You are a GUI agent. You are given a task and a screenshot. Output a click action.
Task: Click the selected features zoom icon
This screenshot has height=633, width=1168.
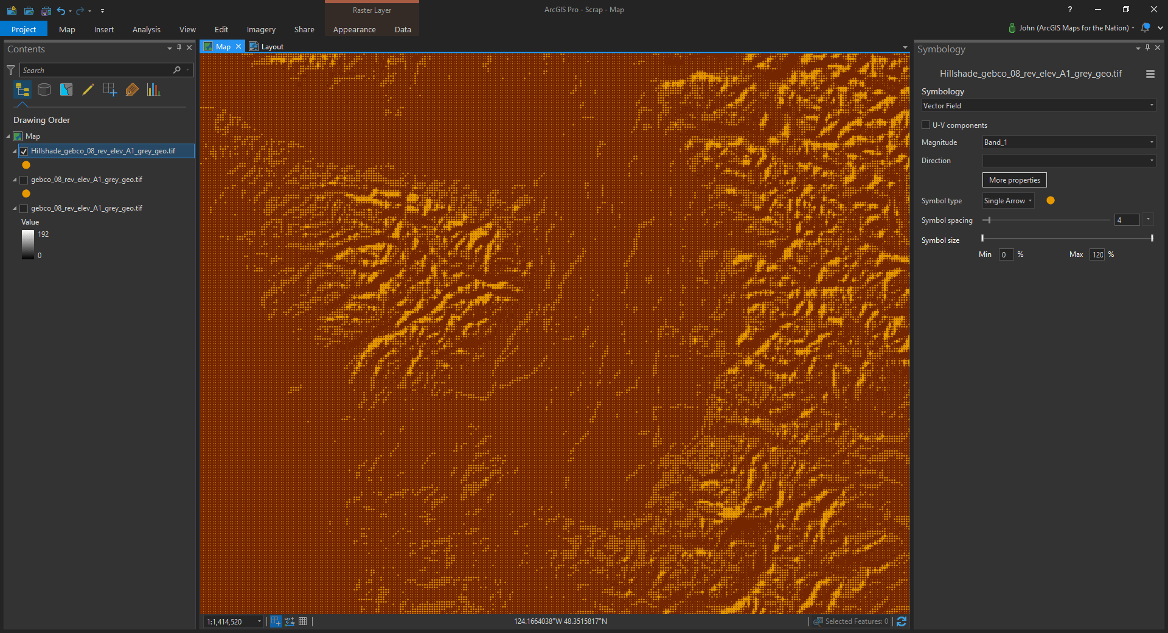coord(818,621)
